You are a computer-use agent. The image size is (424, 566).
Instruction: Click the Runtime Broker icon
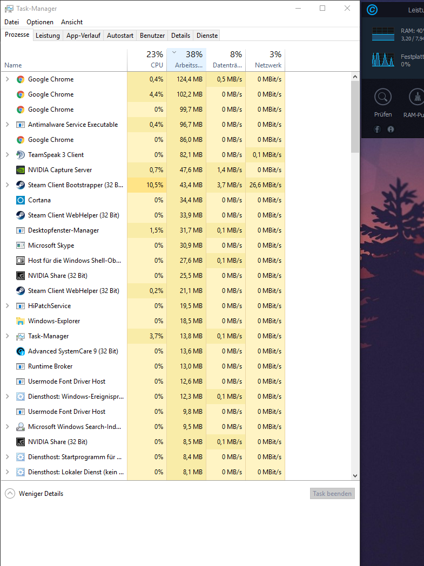tap(21, 366)
